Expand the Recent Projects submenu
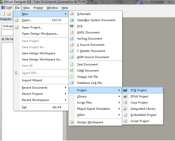This screenshot has height=141, width=175. point(66,94)
